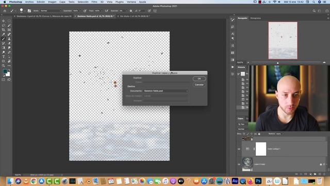Open the layer Relleno value dropdown
This screenshot has width=330, height=186.
[283, 134]
